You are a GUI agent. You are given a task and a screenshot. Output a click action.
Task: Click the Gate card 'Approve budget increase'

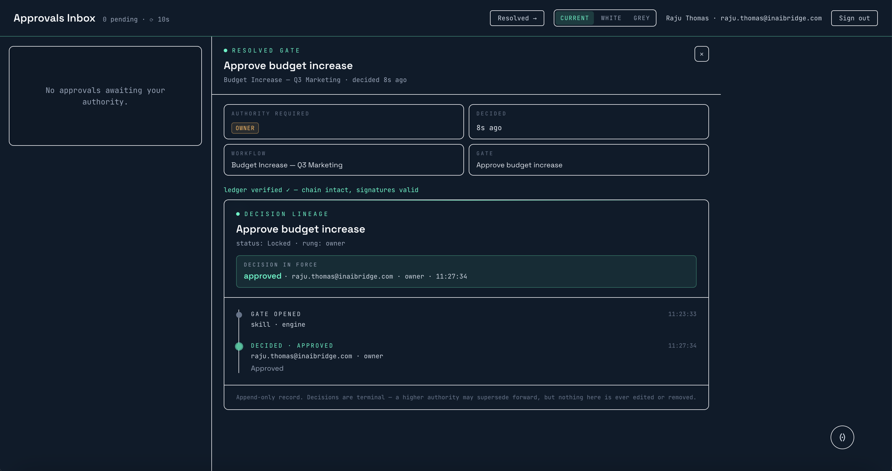pos(588,160)
